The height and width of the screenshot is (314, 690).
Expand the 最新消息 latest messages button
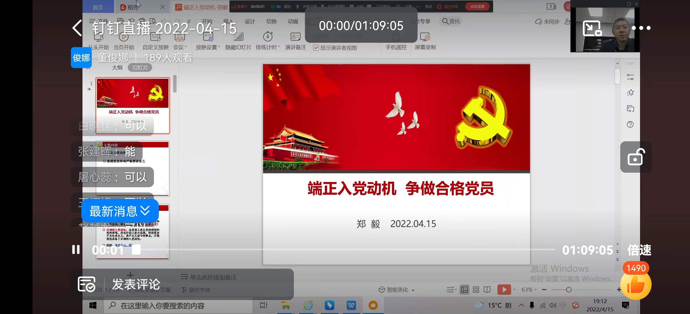(x=120, y=211)
